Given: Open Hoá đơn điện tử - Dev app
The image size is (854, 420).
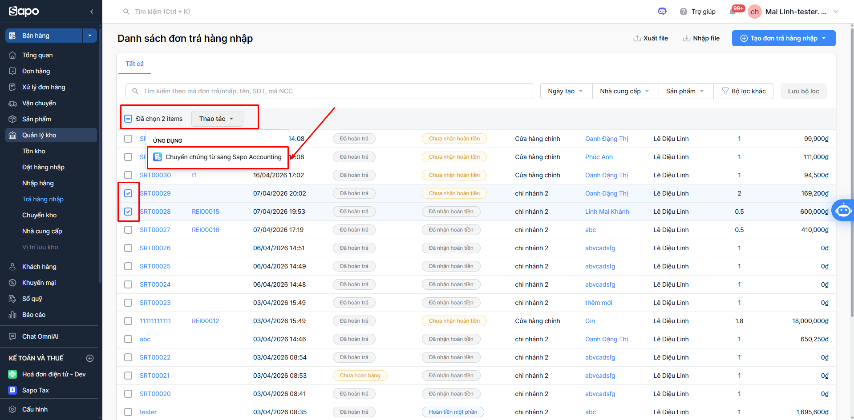Looking at the screenshot, I should point(54,374).
